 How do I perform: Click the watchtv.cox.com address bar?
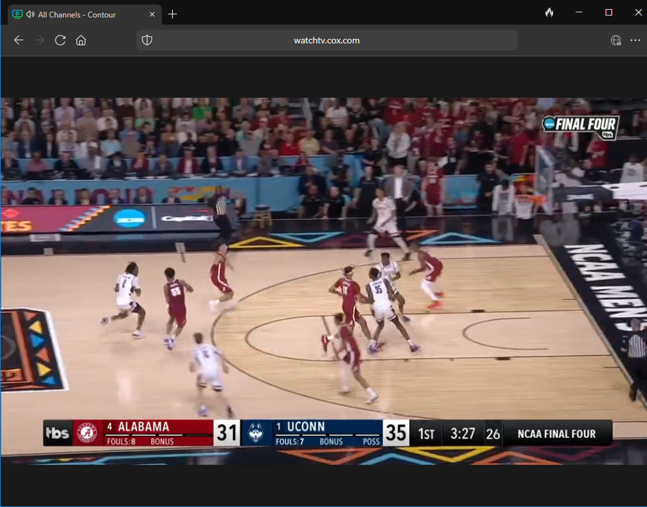point(327,40)
